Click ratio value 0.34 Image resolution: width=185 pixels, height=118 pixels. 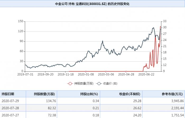pos(96,101)
